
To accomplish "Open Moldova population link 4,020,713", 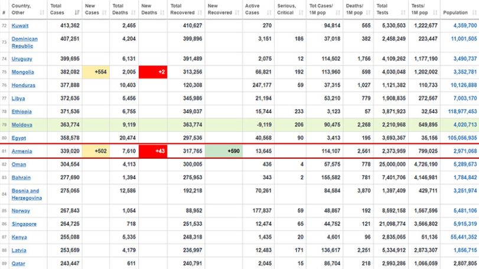I will pyautogui.click(x=465, y=124).
